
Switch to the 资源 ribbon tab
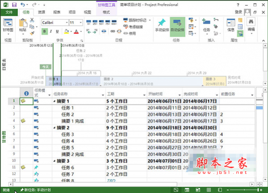point(41,13)
